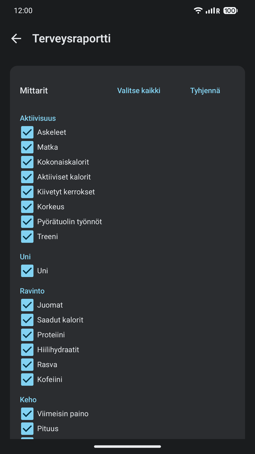
Task: Uncheck Viimeisin paino checkbox
Action: point(27,414)
